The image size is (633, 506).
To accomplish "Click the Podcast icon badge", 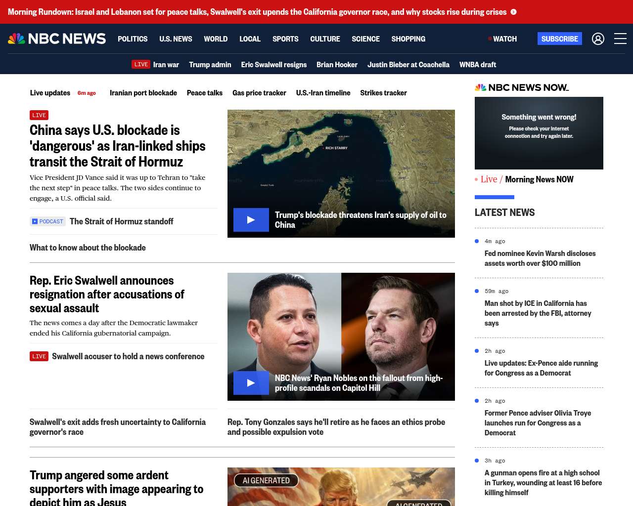I will pyautogui.click(x=48, y=221).
